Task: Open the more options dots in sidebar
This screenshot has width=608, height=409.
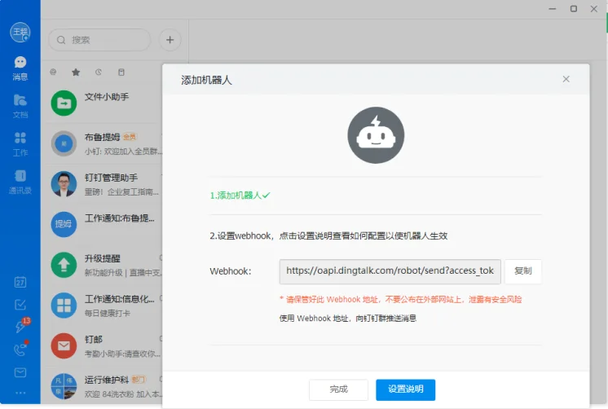Action: tap(20, 393)
